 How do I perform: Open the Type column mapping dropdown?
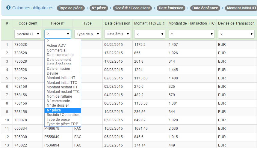tap(87, 34)
